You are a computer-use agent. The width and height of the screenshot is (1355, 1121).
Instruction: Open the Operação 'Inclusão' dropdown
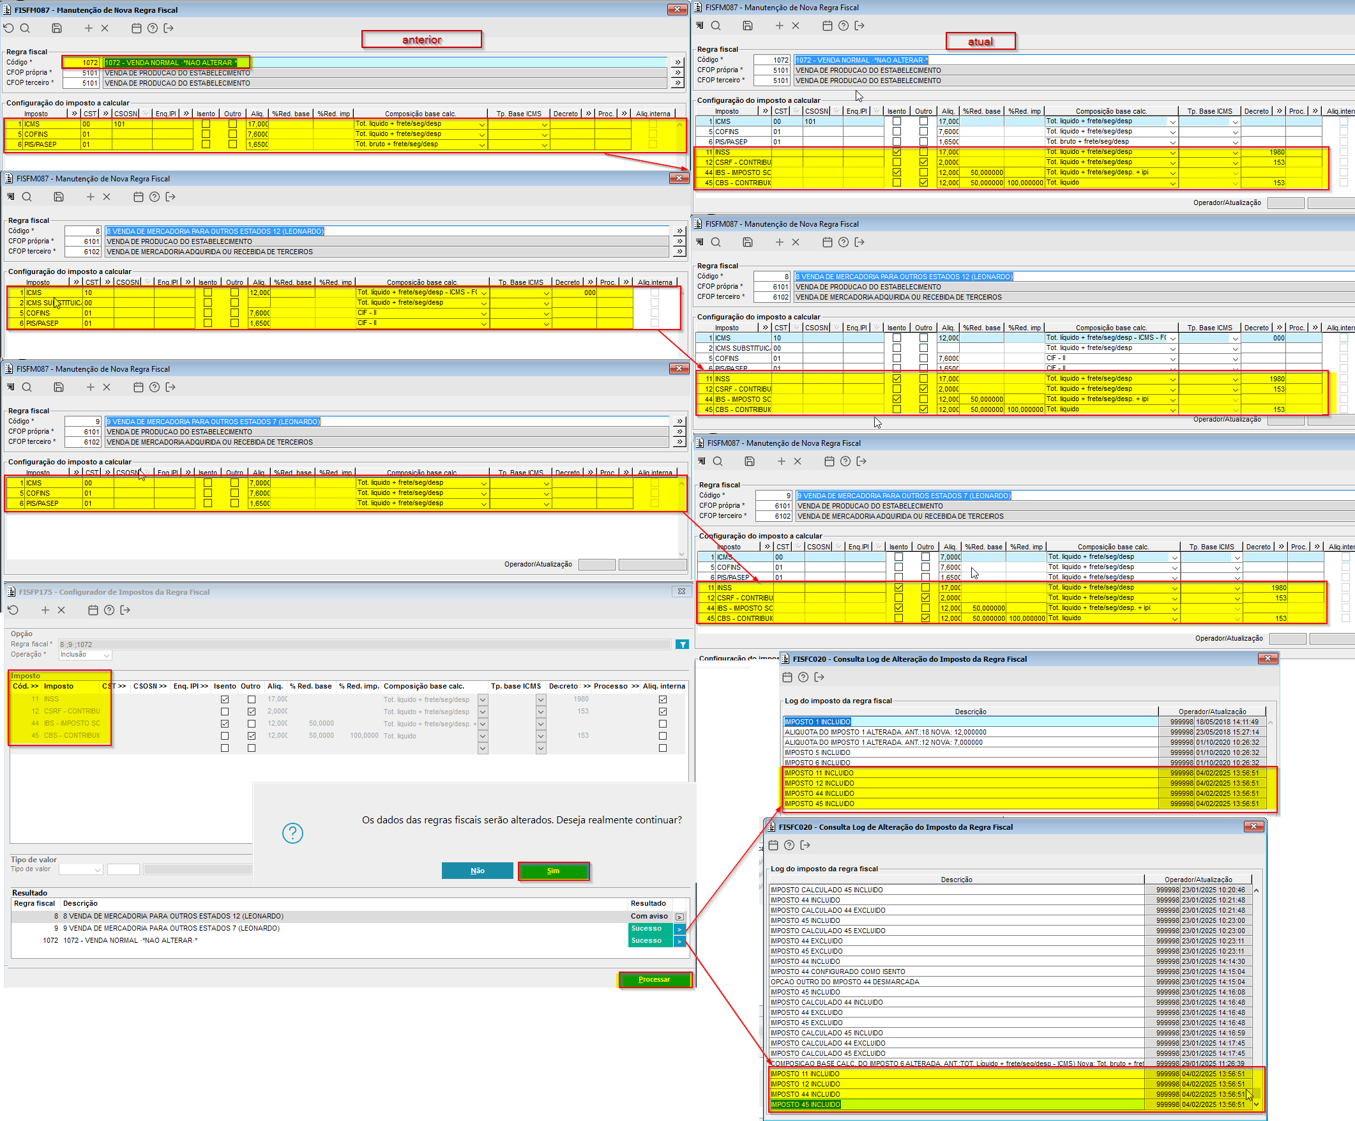click(x=107, y=655)
